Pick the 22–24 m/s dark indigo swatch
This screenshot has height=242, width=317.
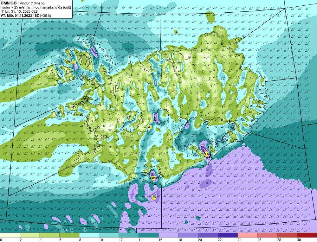pos(228,235)
